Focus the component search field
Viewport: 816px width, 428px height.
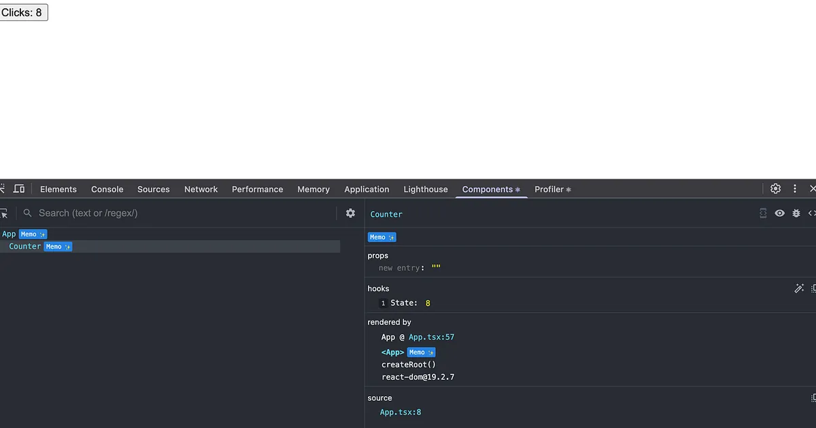[x=184, y=213]
